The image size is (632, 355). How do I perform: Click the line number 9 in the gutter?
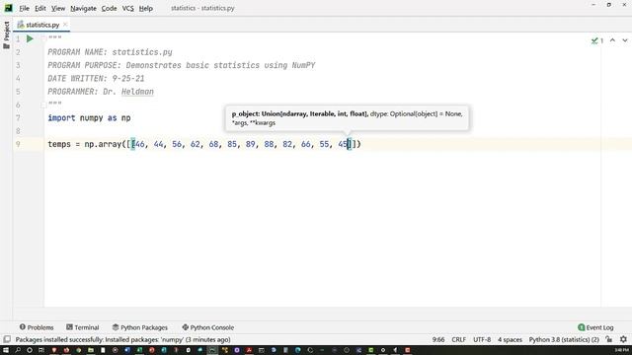coord(18,144)
